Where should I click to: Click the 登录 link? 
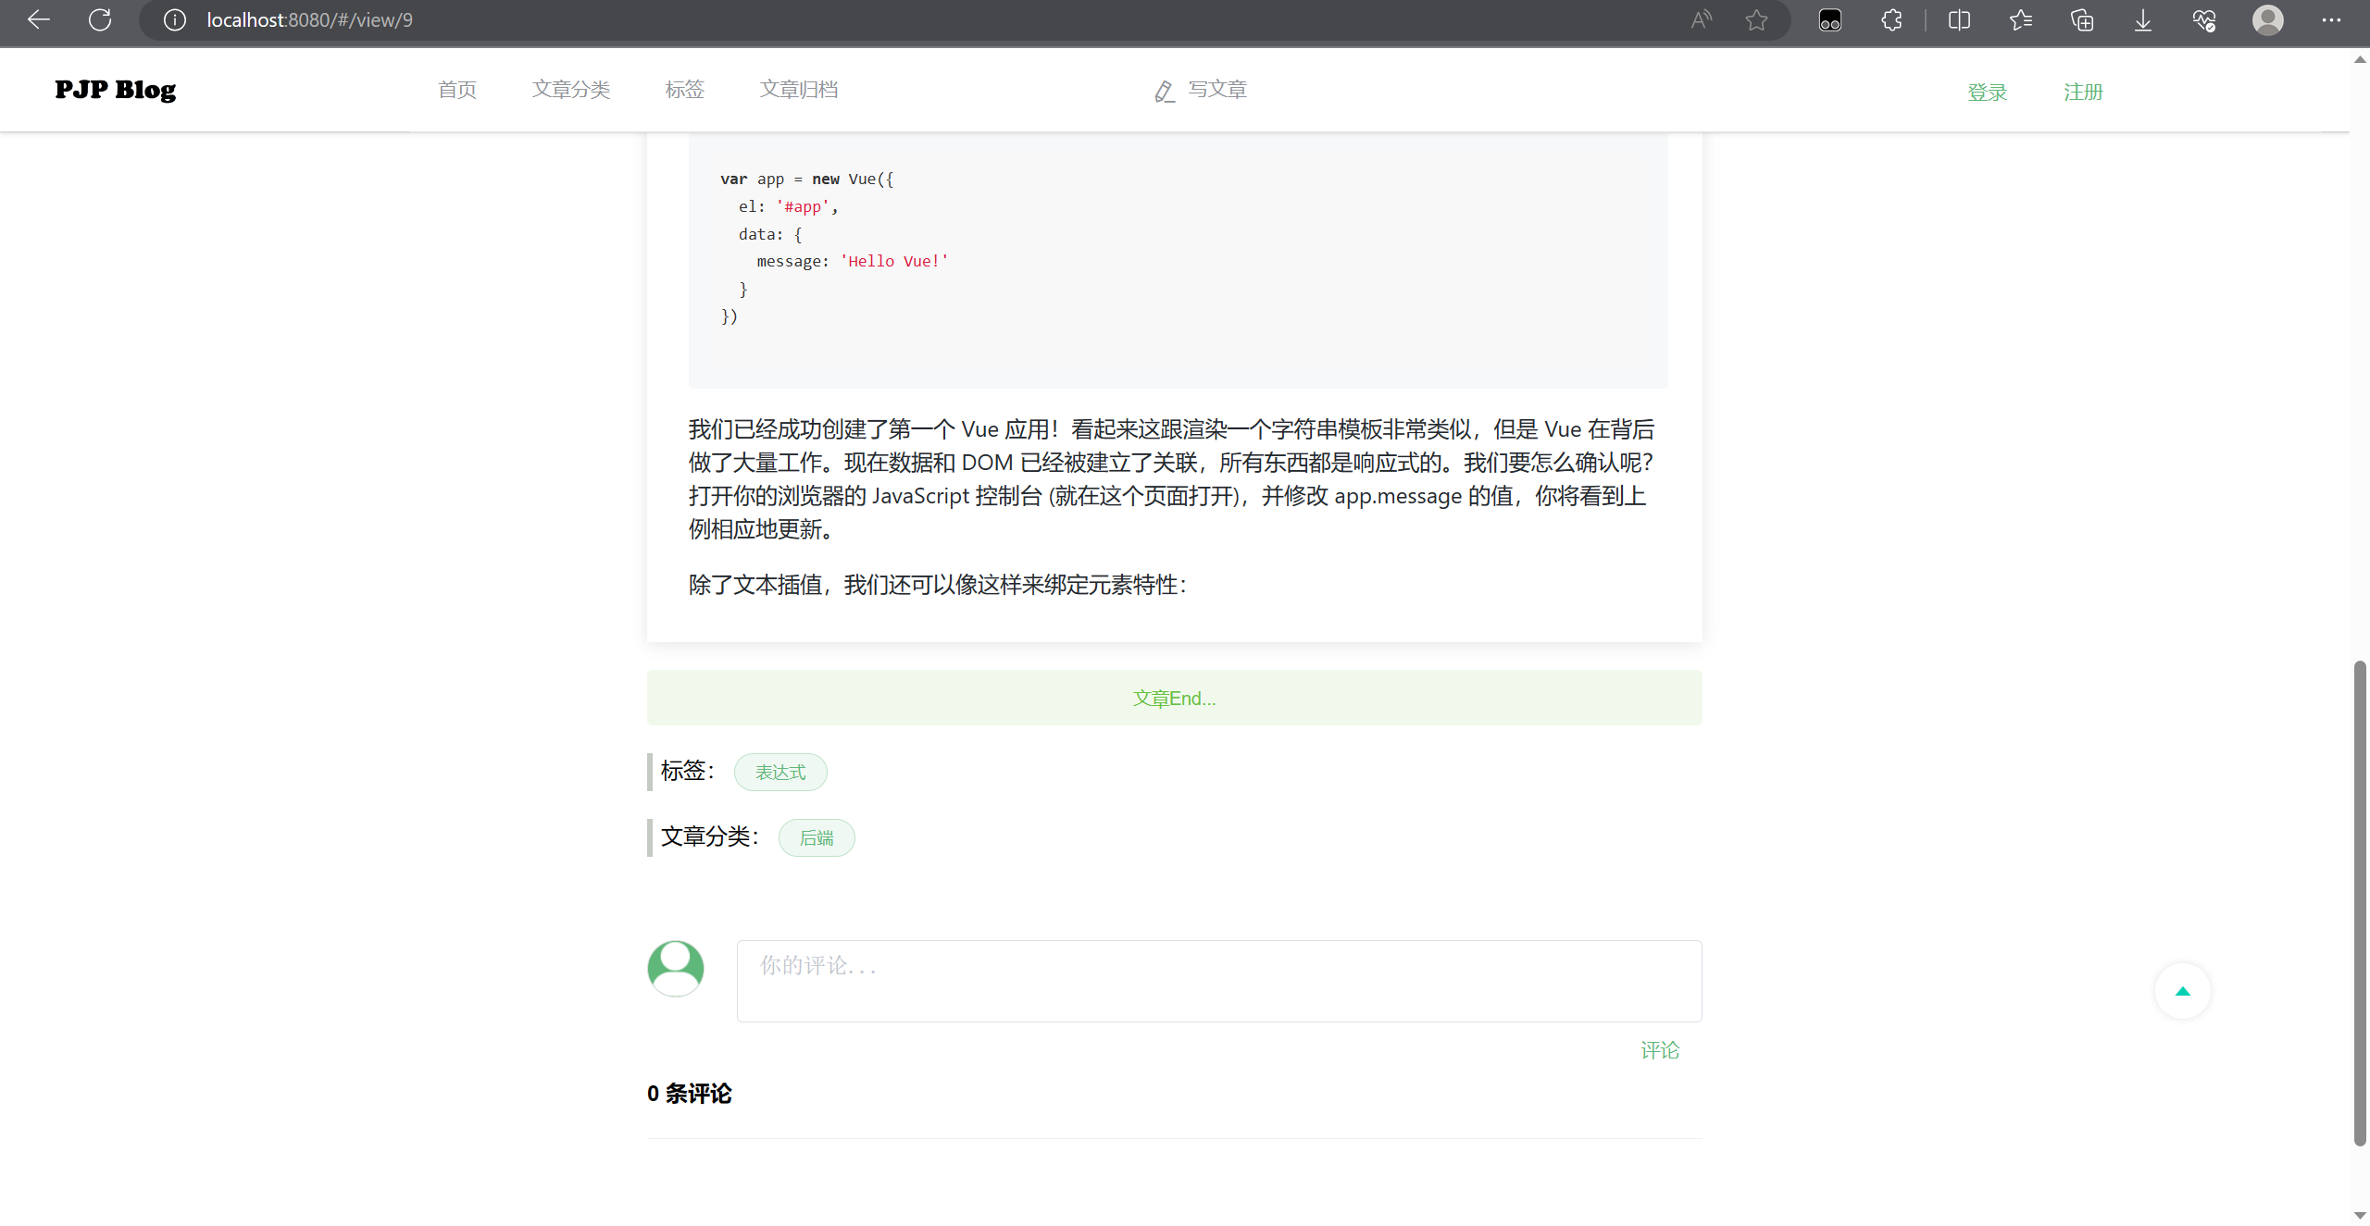pos(1987,92)
